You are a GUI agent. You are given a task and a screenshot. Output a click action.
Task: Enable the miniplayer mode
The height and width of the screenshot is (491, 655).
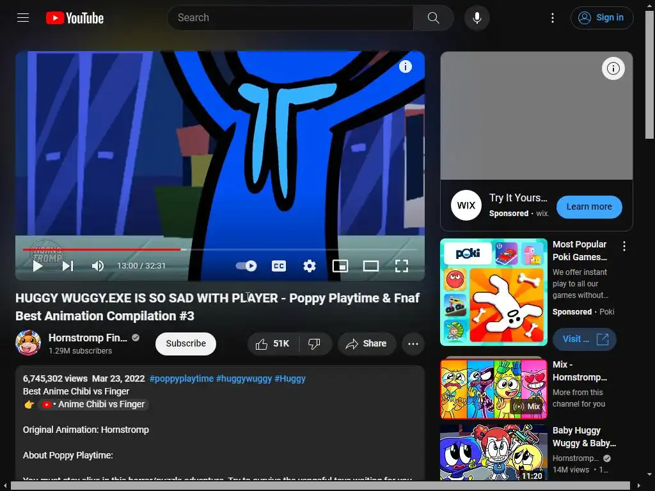340,266
